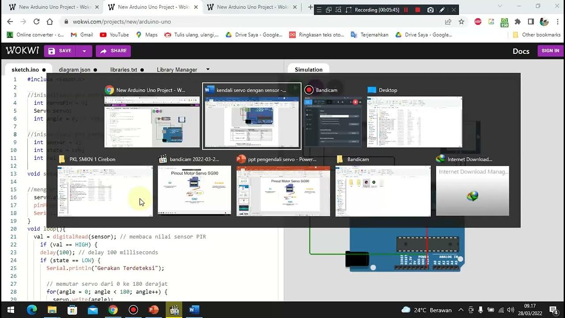Stop the Bandicam recording
Viewport: 565px width, 318px height.
[x=418, y=10]
